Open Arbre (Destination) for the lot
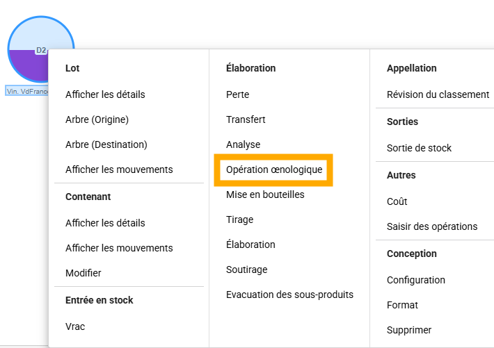This screenshot has width=494, height=348. (x=106, y=144)
